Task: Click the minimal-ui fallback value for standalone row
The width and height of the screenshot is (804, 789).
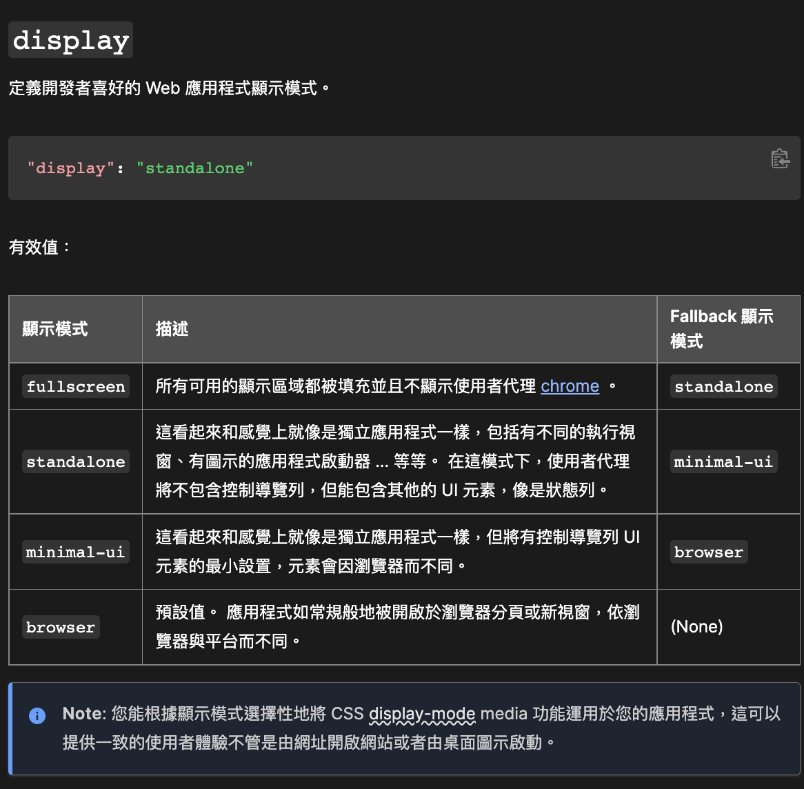Action: pos(723,461)
